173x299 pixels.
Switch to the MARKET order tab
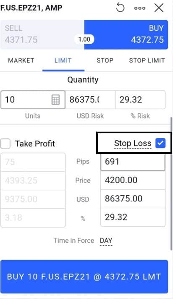[x=21, y=61]
